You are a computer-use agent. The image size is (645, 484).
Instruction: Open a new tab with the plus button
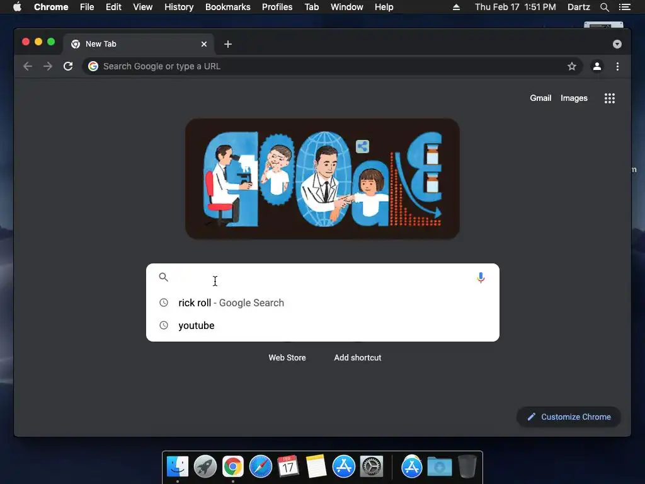[x=228, y=44]
